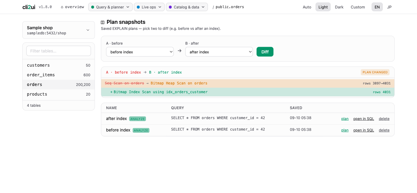Select the orders table
The width and height of the screenshot is (417, 193).
(59, 85)
